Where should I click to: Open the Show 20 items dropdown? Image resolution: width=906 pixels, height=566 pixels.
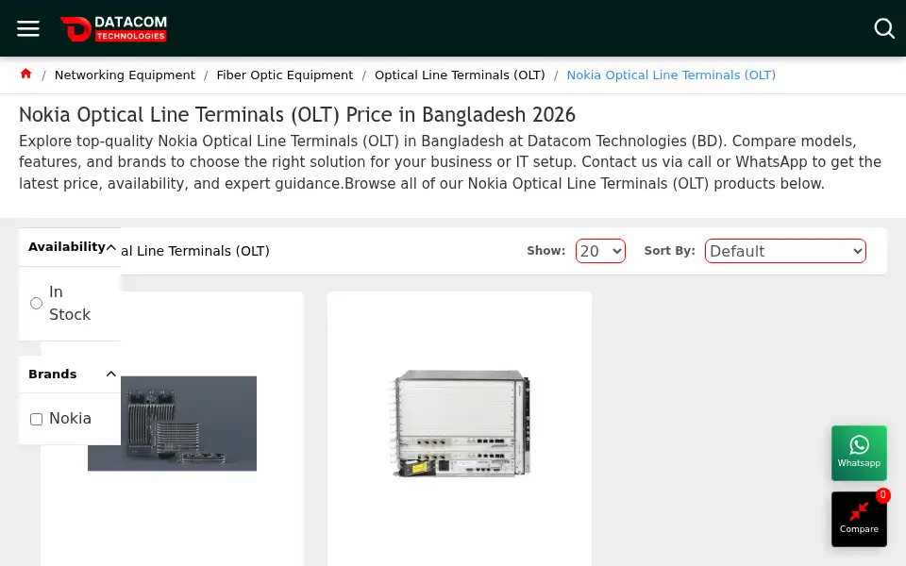(x=600, y=251)
